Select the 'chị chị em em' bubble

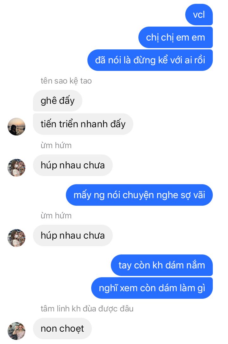175,37
